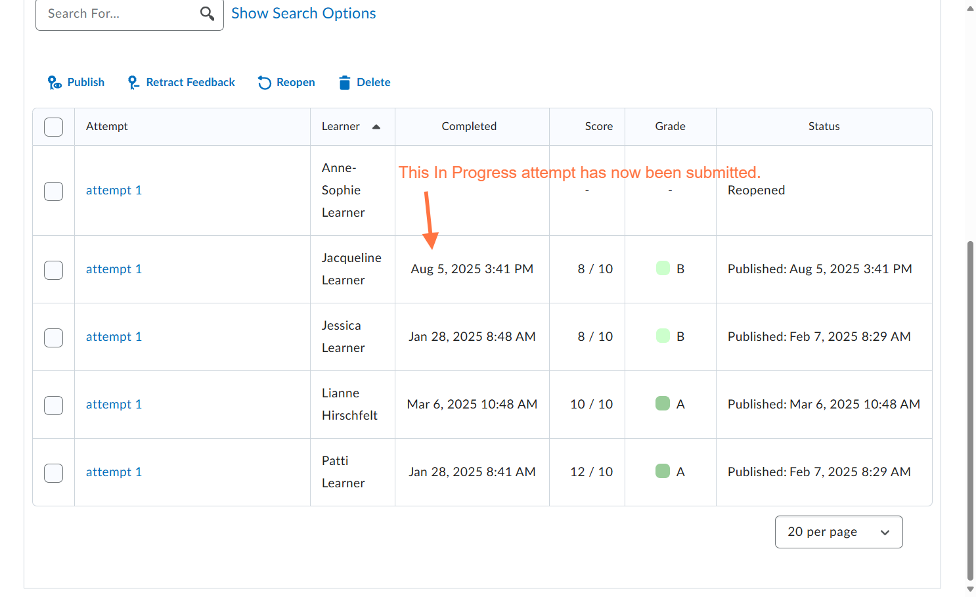Click the Reopen arrow icon
Image resolution: width=976 pixels, height=597 pixels.
265,83
